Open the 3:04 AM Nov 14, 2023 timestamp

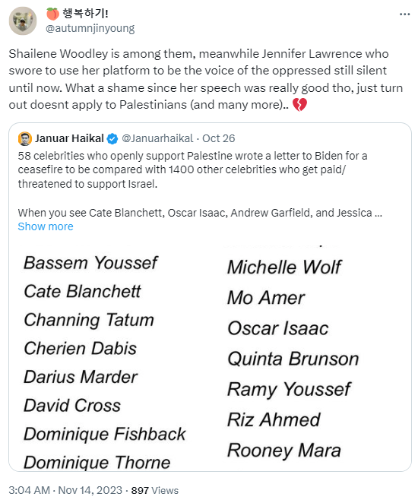pos(65,490)
